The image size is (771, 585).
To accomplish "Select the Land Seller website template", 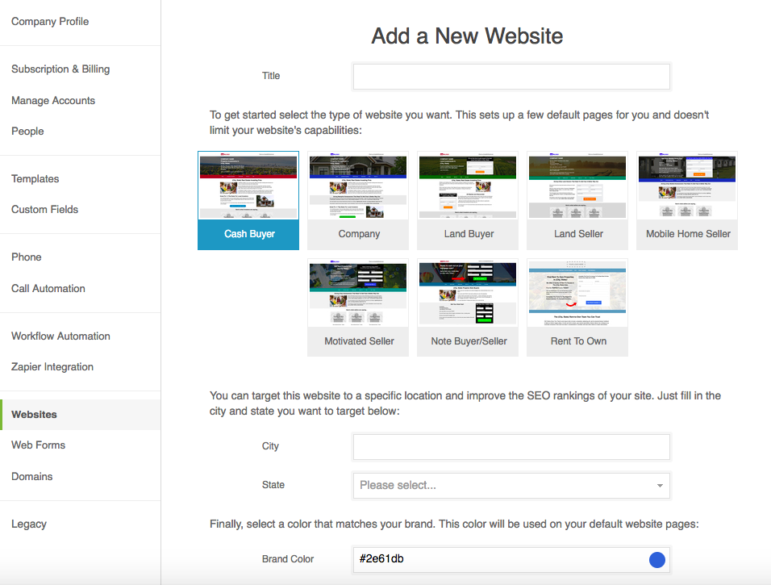I will tap(578, 200).
